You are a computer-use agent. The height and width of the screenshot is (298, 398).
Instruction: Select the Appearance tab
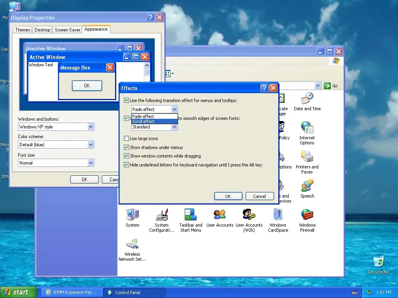(x=96, y=29)
